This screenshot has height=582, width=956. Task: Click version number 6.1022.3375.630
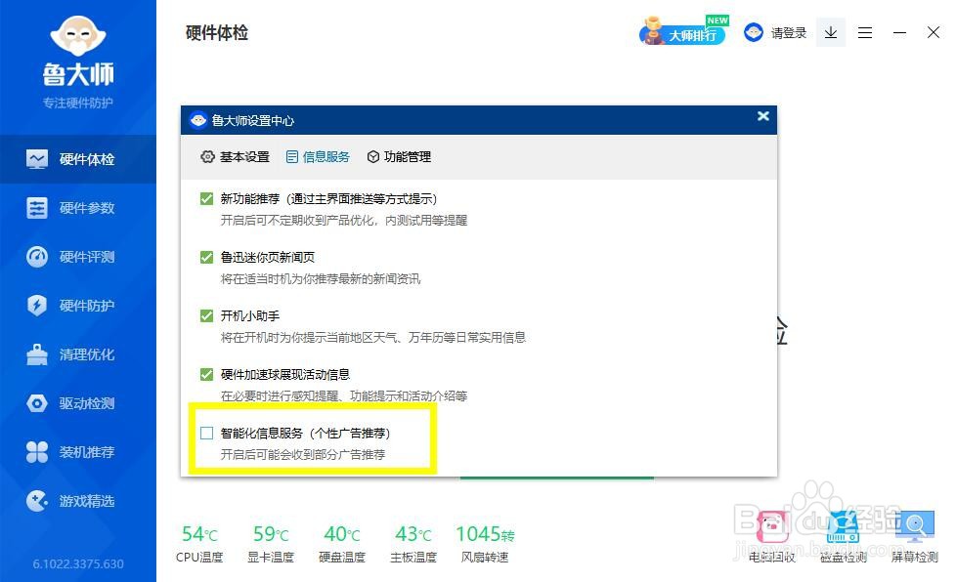pyautogui.click(x=78, y=564)
